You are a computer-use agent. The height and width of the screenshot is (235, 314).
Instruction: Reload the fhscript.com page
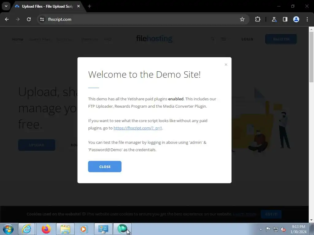(29, 19)
